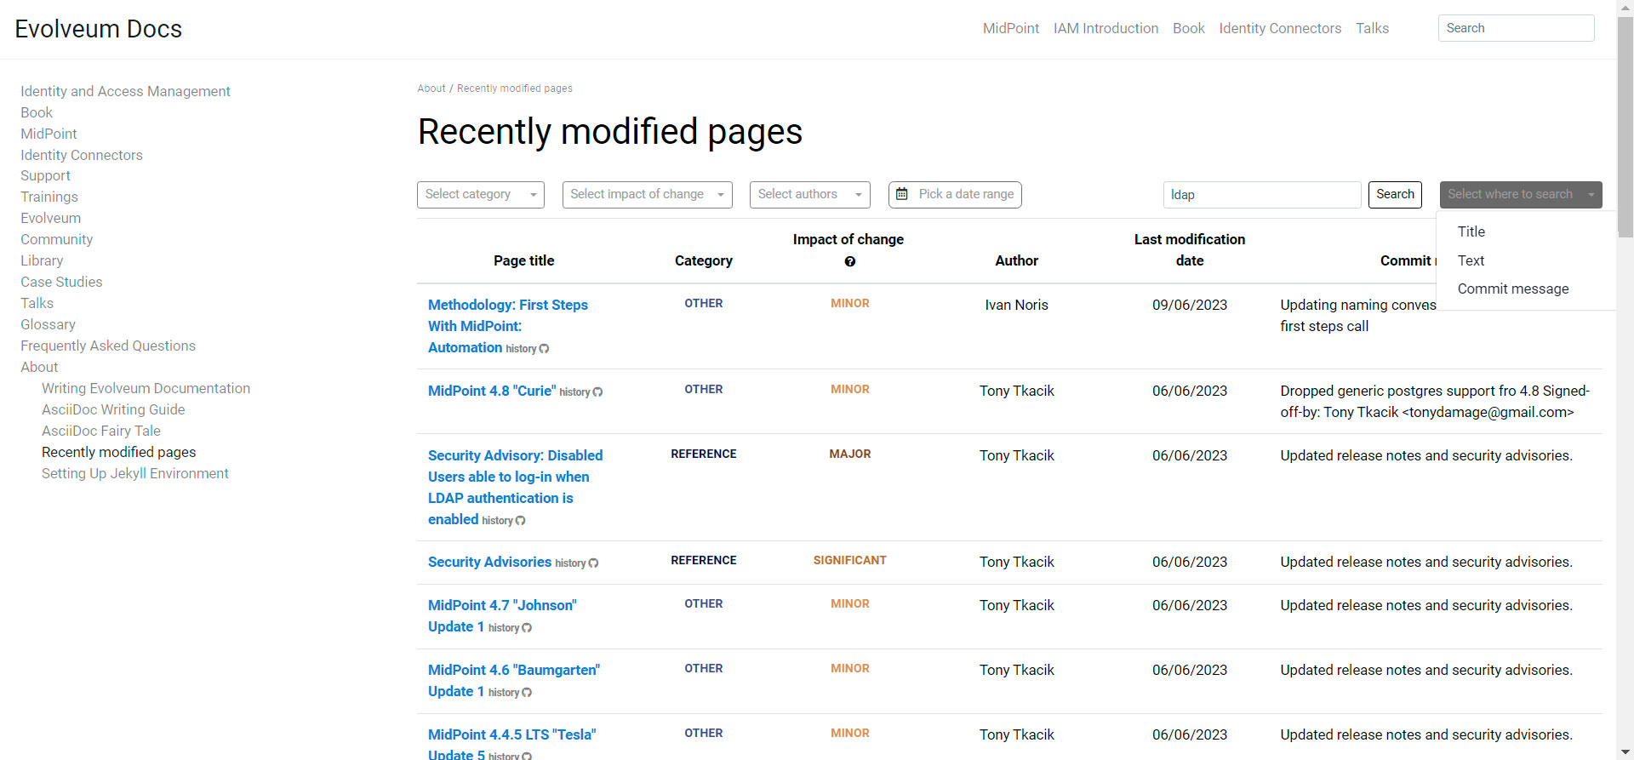
Task: Open history of Security Advisory LDAP page
Action: 503,521
